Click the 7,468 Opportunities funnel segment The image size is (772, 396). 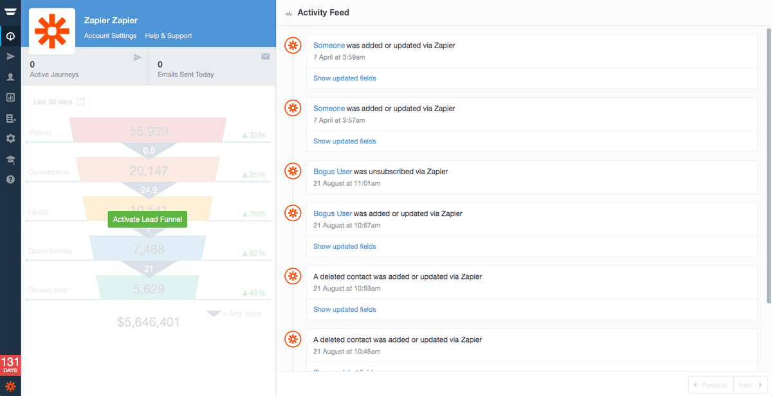coord(149,249)
